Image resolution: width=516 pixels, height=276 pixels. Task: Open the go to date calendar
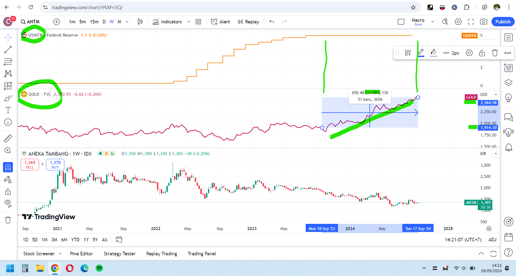point(119,239)
